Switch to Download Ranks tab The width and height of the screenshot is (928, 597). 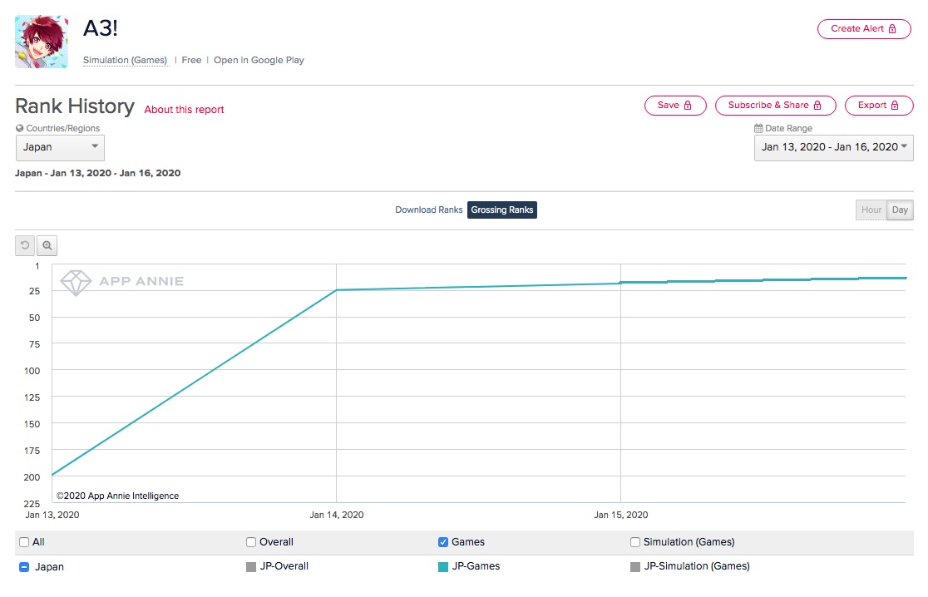[428, 210]
